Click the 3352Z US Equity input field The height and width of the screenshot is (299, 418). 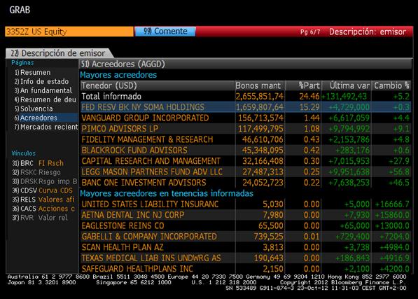(69, 32)
